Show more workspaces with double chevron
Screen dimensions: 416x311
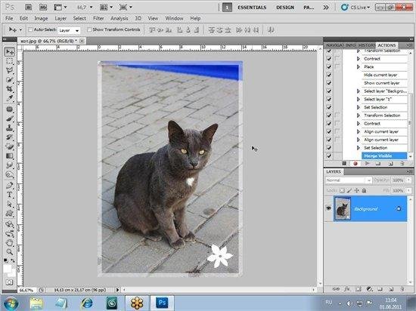(x=326, y=8)
